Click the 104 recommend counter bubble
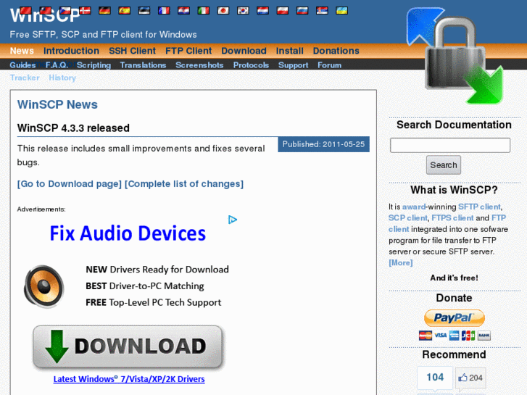The width and height of the screenshot is (527, 395). [x=435, y=377]
